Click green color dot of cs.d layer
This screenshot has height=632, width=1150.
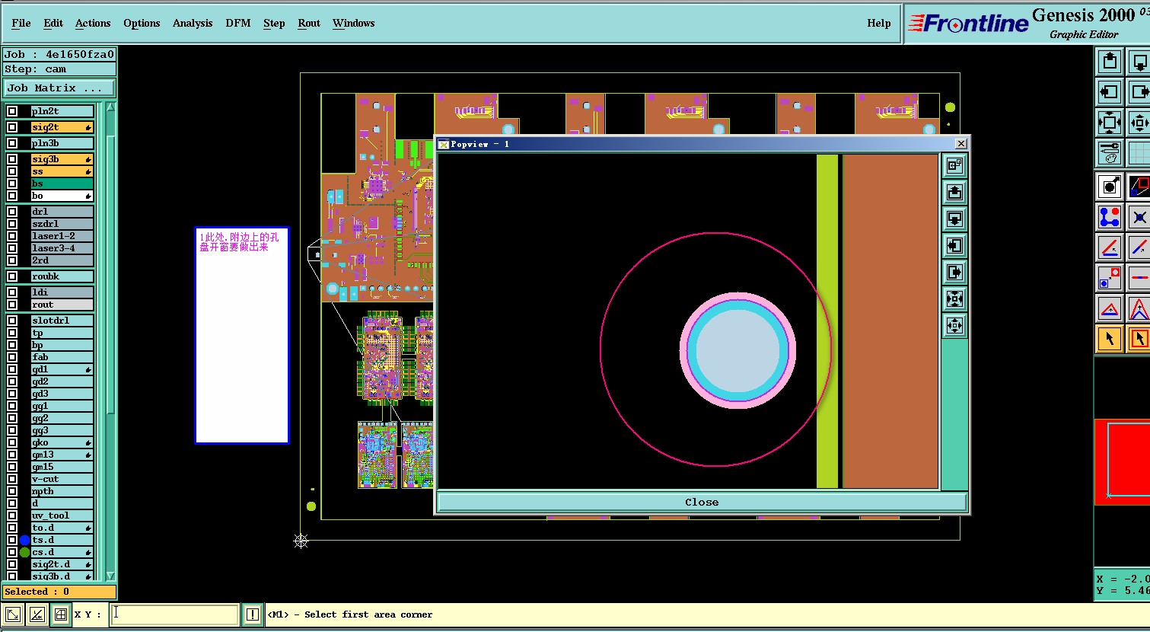[24, 552]
